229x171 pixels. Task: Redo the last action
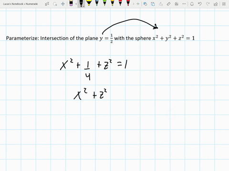coord(208,4)
